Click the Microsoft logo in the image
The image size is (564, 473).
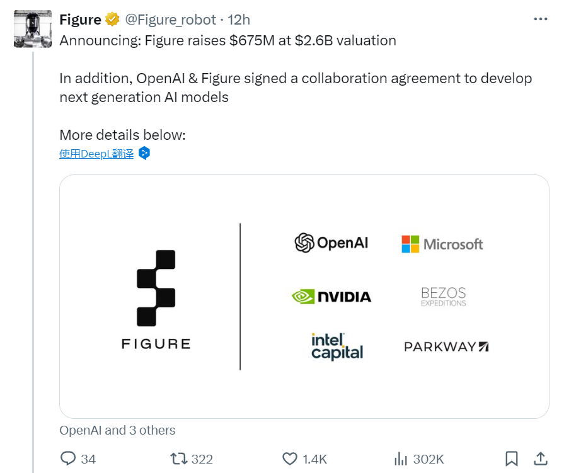pyautogui.click(x=442, y=244)
